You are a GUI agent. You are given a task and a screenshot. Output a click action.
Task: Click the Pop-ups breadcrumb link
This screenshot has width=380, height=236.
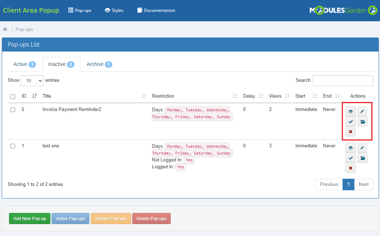(x=24, y=29)
